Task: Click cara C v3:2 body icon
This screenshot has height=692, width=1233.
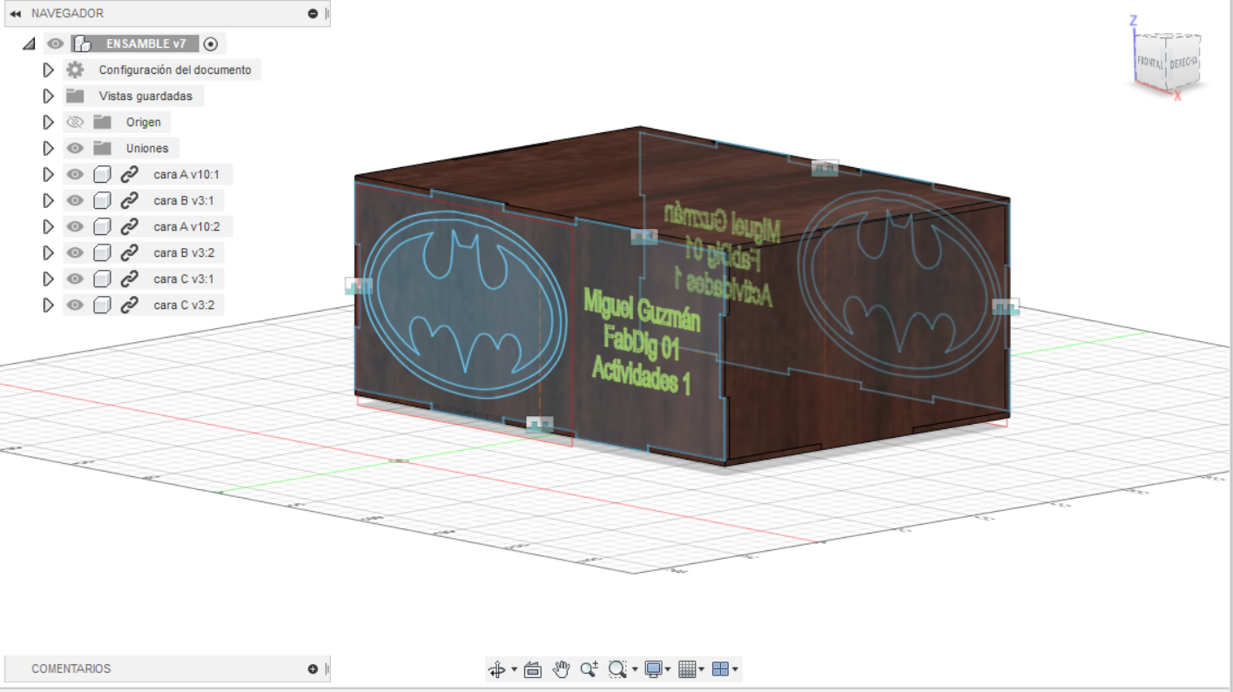Action: (x=102, y=305)
